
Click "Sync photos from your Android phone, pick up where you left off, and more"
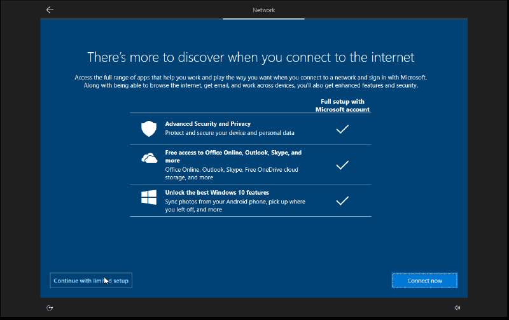[235, 205]
